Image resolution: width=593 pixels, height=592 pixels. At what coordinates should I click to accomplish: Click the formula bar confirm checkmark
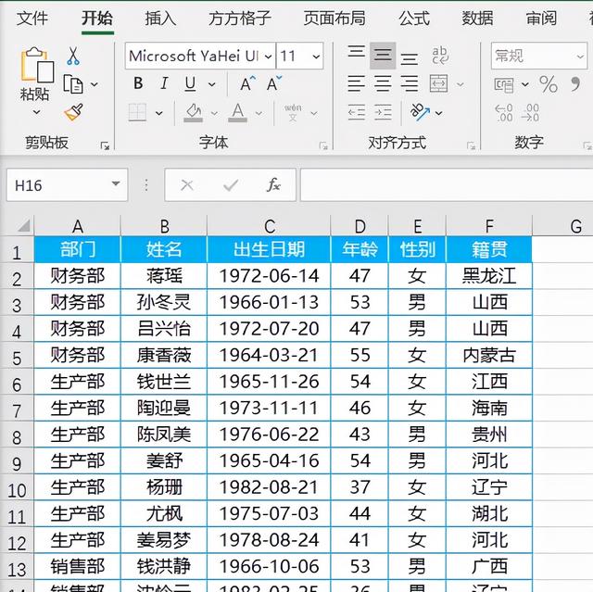coord(231,185)
